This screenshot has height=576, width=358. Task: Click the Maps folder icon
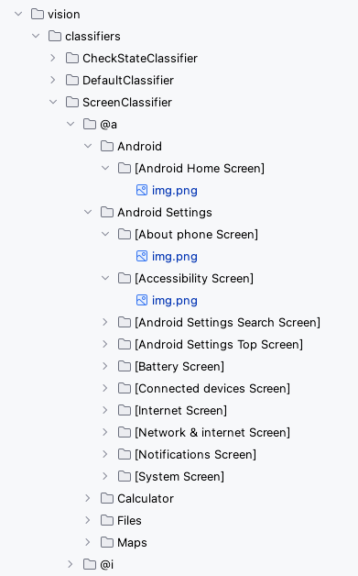point(107,542)
